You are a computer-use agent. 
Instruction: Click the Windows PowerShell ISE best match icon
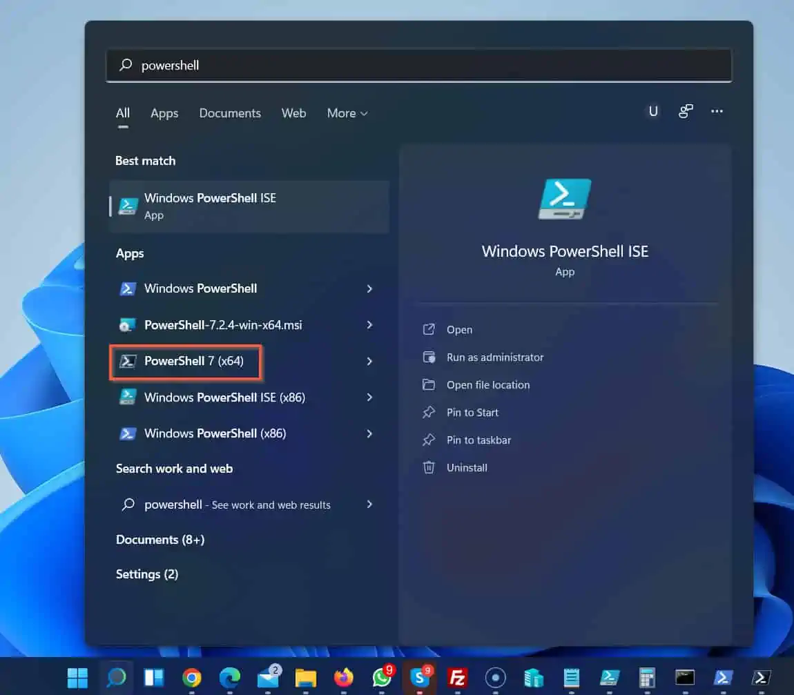(x=128, y=206)
